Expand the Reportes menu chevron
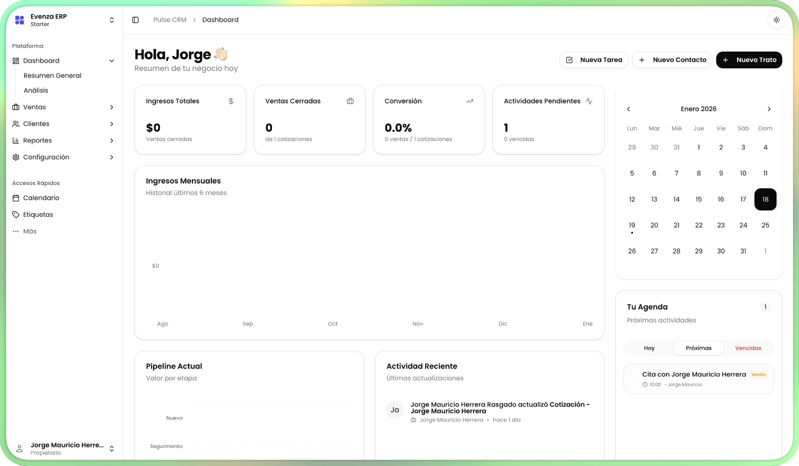 click(111, 140)
